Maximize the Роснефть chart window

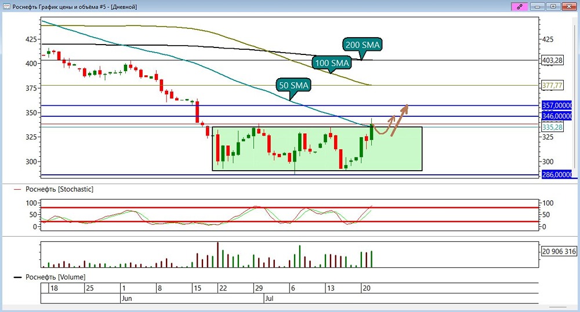tap(553, 6)
